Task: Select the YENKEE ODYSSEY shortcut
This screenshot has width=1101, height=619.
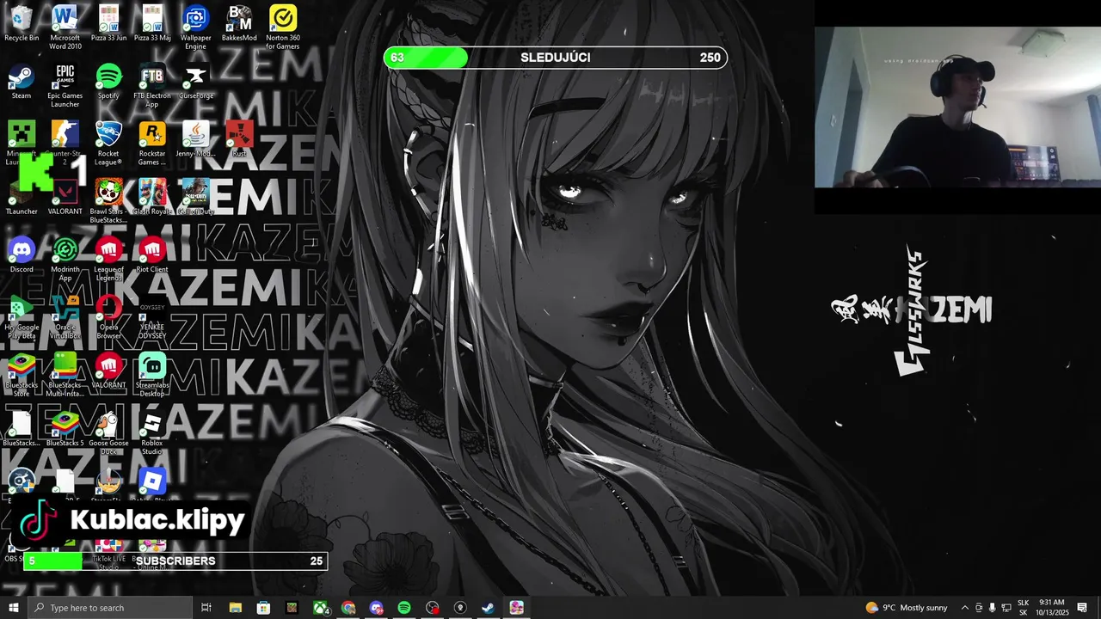Action: (x=152, y=316)
